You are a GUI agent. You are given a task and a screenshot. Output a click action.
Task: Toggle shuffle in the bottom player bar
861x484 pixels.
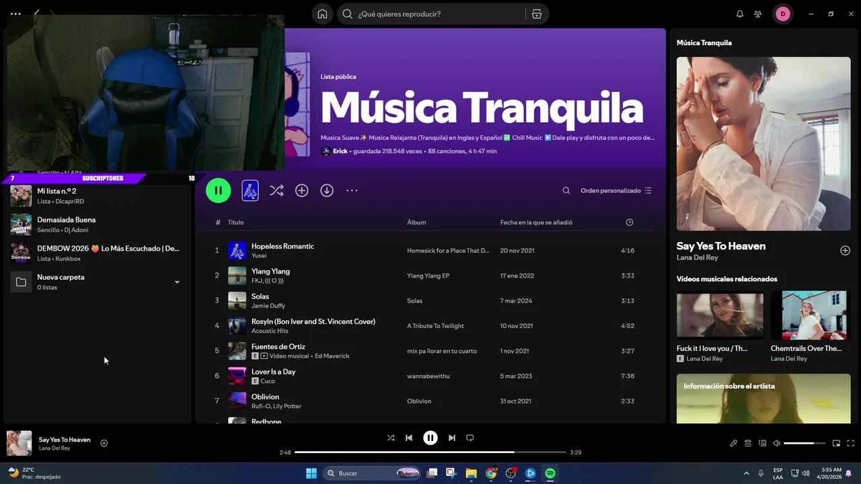click(x=391, y=438)
